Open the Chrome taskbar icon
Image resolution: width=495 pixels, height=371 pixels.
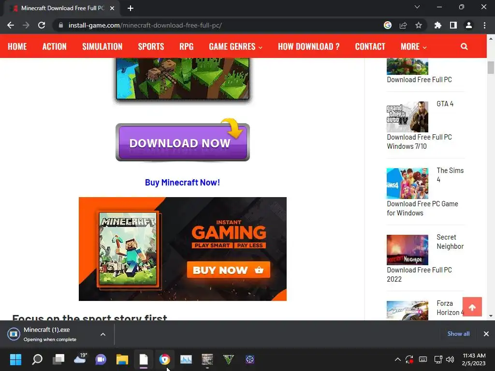click(164, 359)
